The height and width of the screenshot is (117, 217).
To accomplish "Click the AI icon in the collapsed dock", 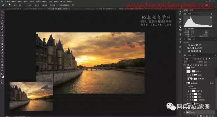I will click(180, 39).
